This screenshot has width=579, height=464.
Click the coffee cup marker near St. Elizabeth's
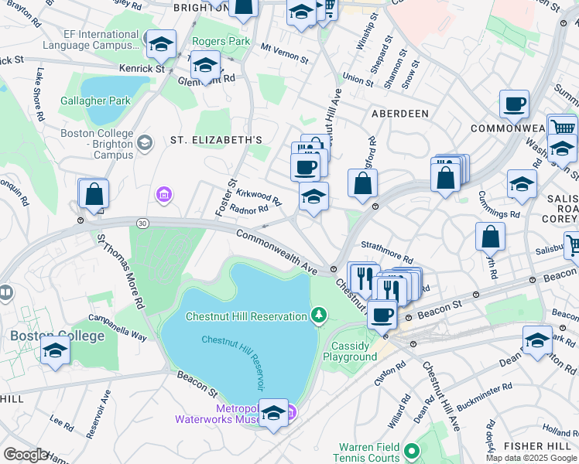(x=305, y=169)
